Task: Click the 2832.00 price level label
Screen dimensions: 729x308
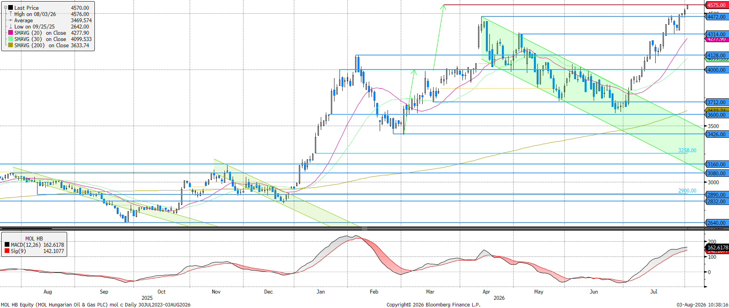Action: (717, 201)
